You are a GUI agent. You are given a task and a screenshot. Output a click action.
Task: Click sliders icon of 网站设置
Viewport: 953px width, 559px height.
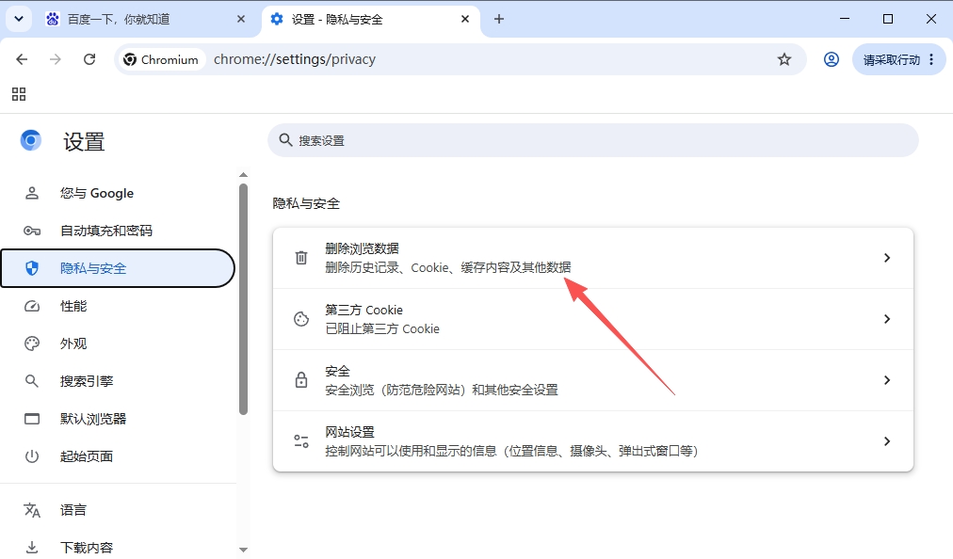pos(300,441)
